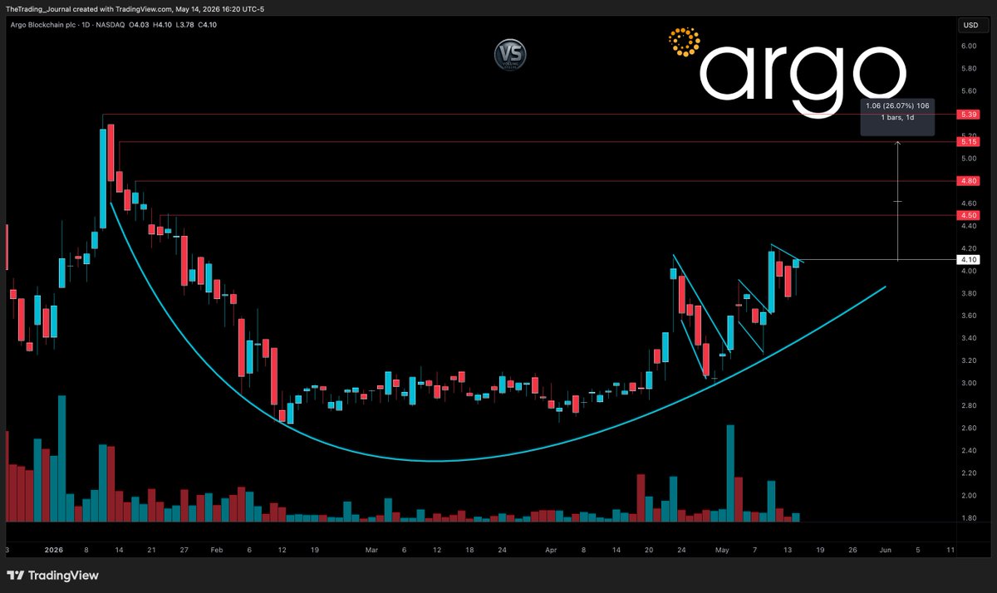Image resolution: width=997 pixels, height=593 pixels.
Task: Click the 4.40 price axis label
Action: [969, 226]
